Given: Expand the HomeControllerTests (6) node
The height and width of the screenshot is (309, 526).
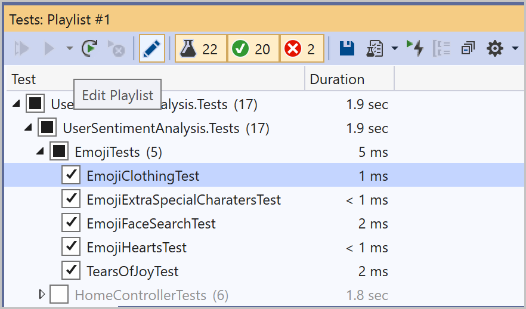Looking at the screenshot, I should [x=42, y=294].
